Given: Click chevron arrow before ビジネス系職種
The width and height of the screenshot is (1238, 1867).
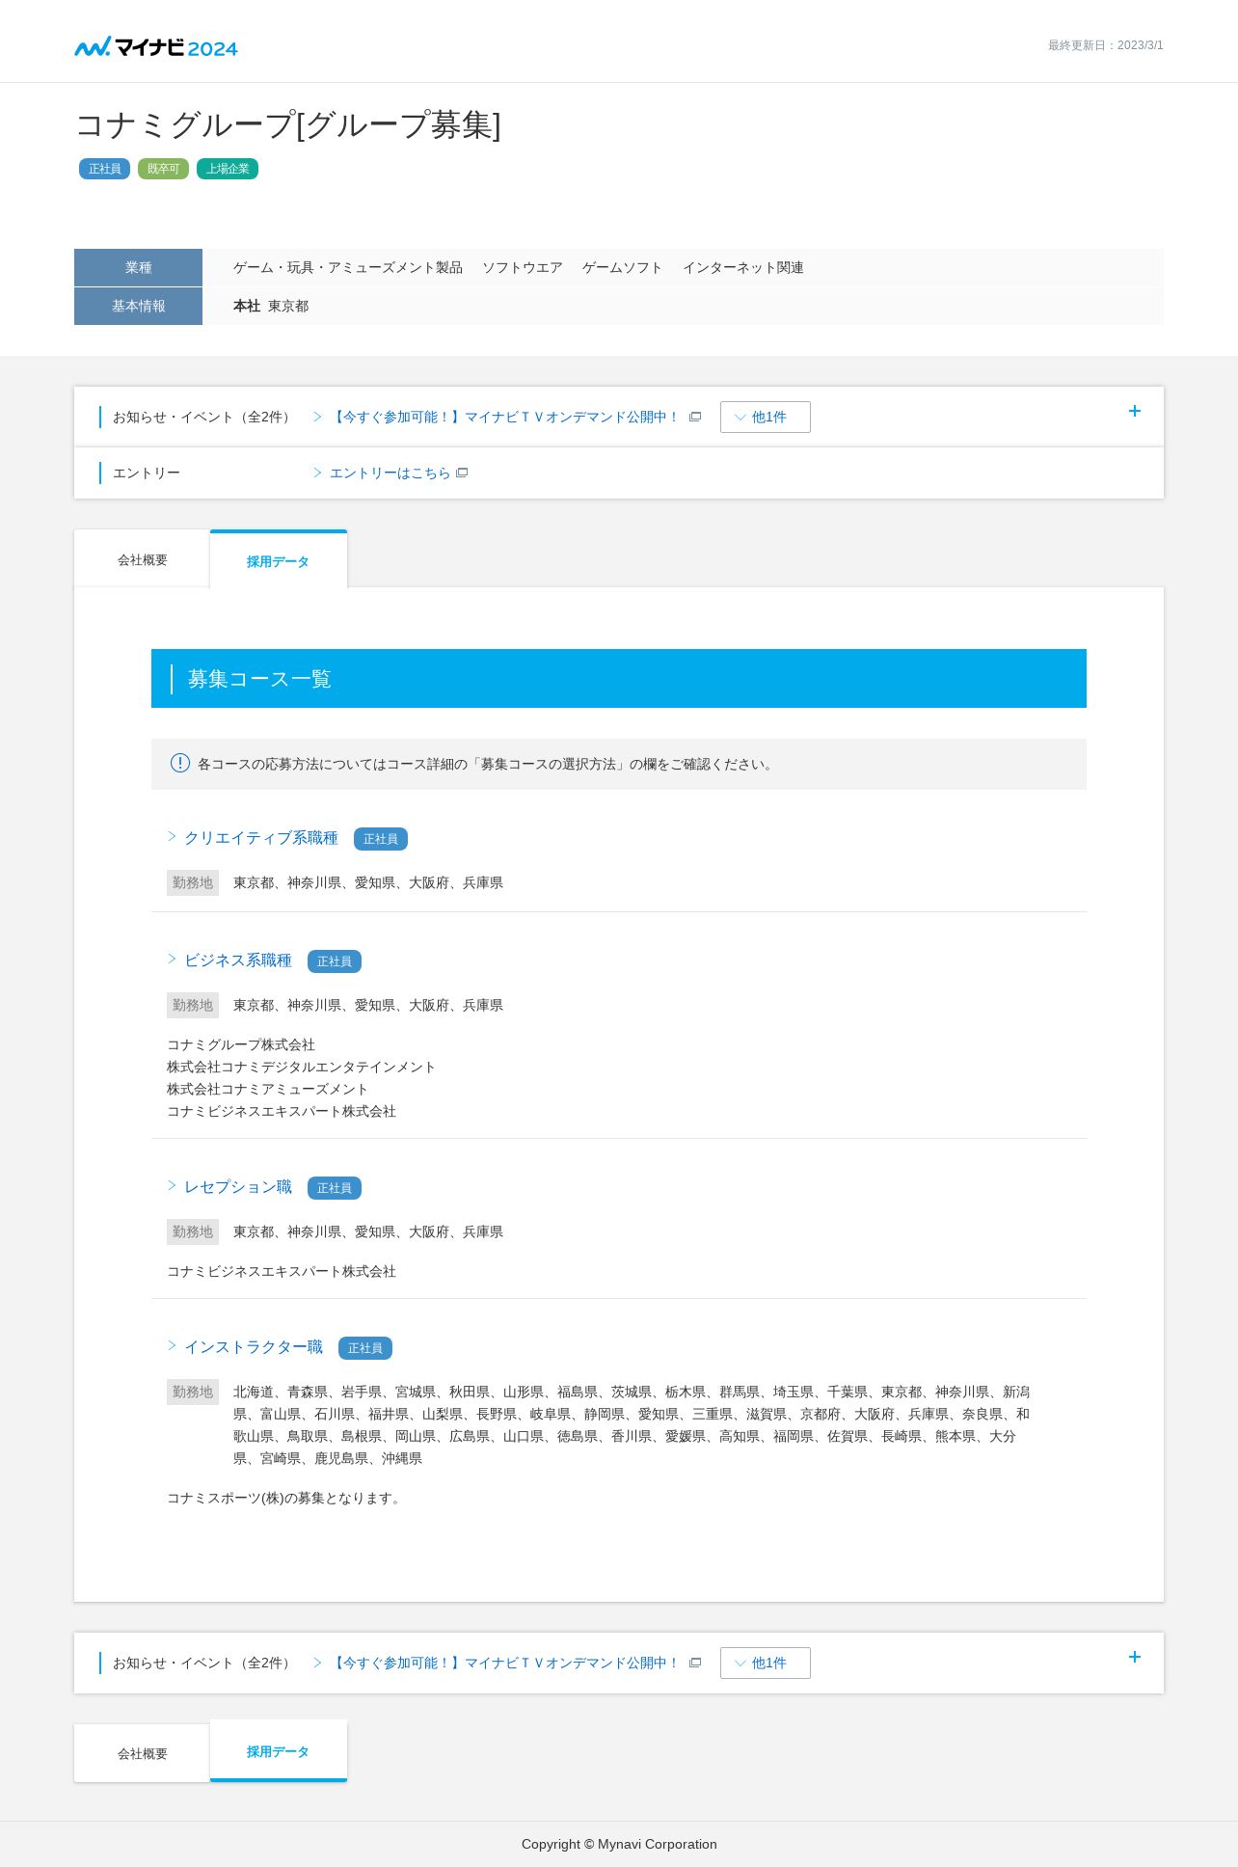Looking at the screenshot, I should point(172,959).
